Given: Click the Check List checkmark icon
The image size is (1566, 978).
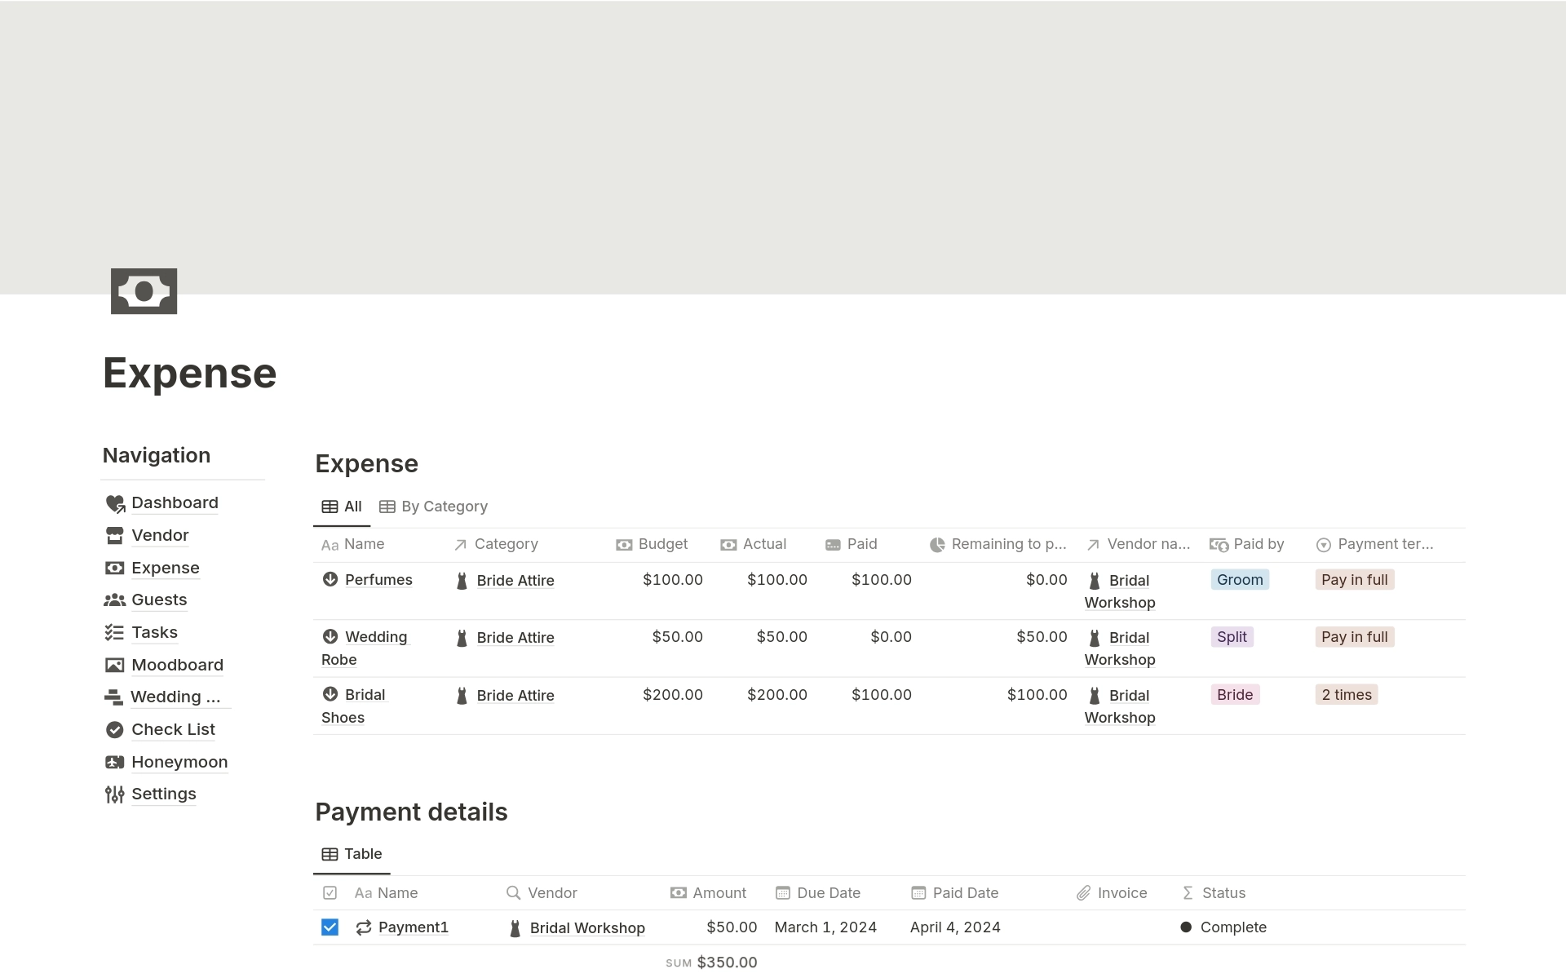Looking at the screenshot, I should click(x=115, y=729).
